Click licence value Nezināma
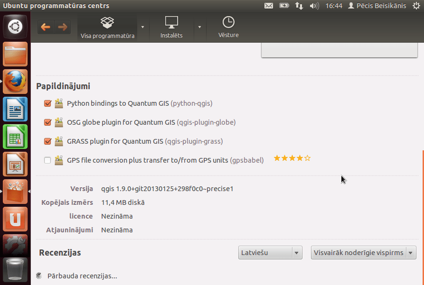The width and height of the screenshot is (424, 285). click(117, 216)
